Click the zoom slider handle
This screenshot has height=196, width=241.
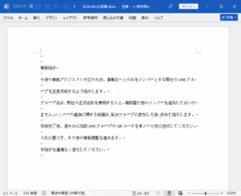[205, 193]
